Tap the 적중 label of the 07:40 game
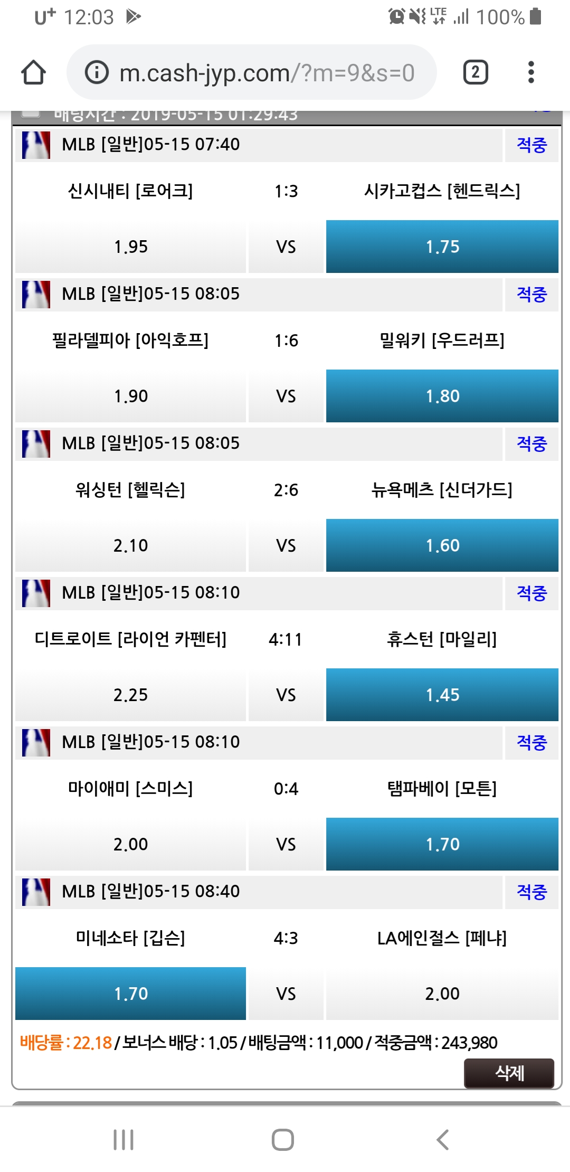The image size is (570, 1172). pyautogui.click(x=531, y=145)
